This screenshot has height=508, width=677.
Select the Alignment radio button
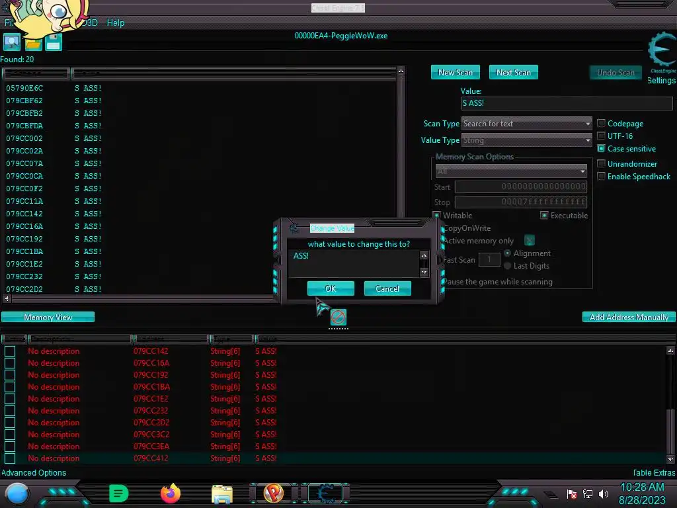coord(507,253)
